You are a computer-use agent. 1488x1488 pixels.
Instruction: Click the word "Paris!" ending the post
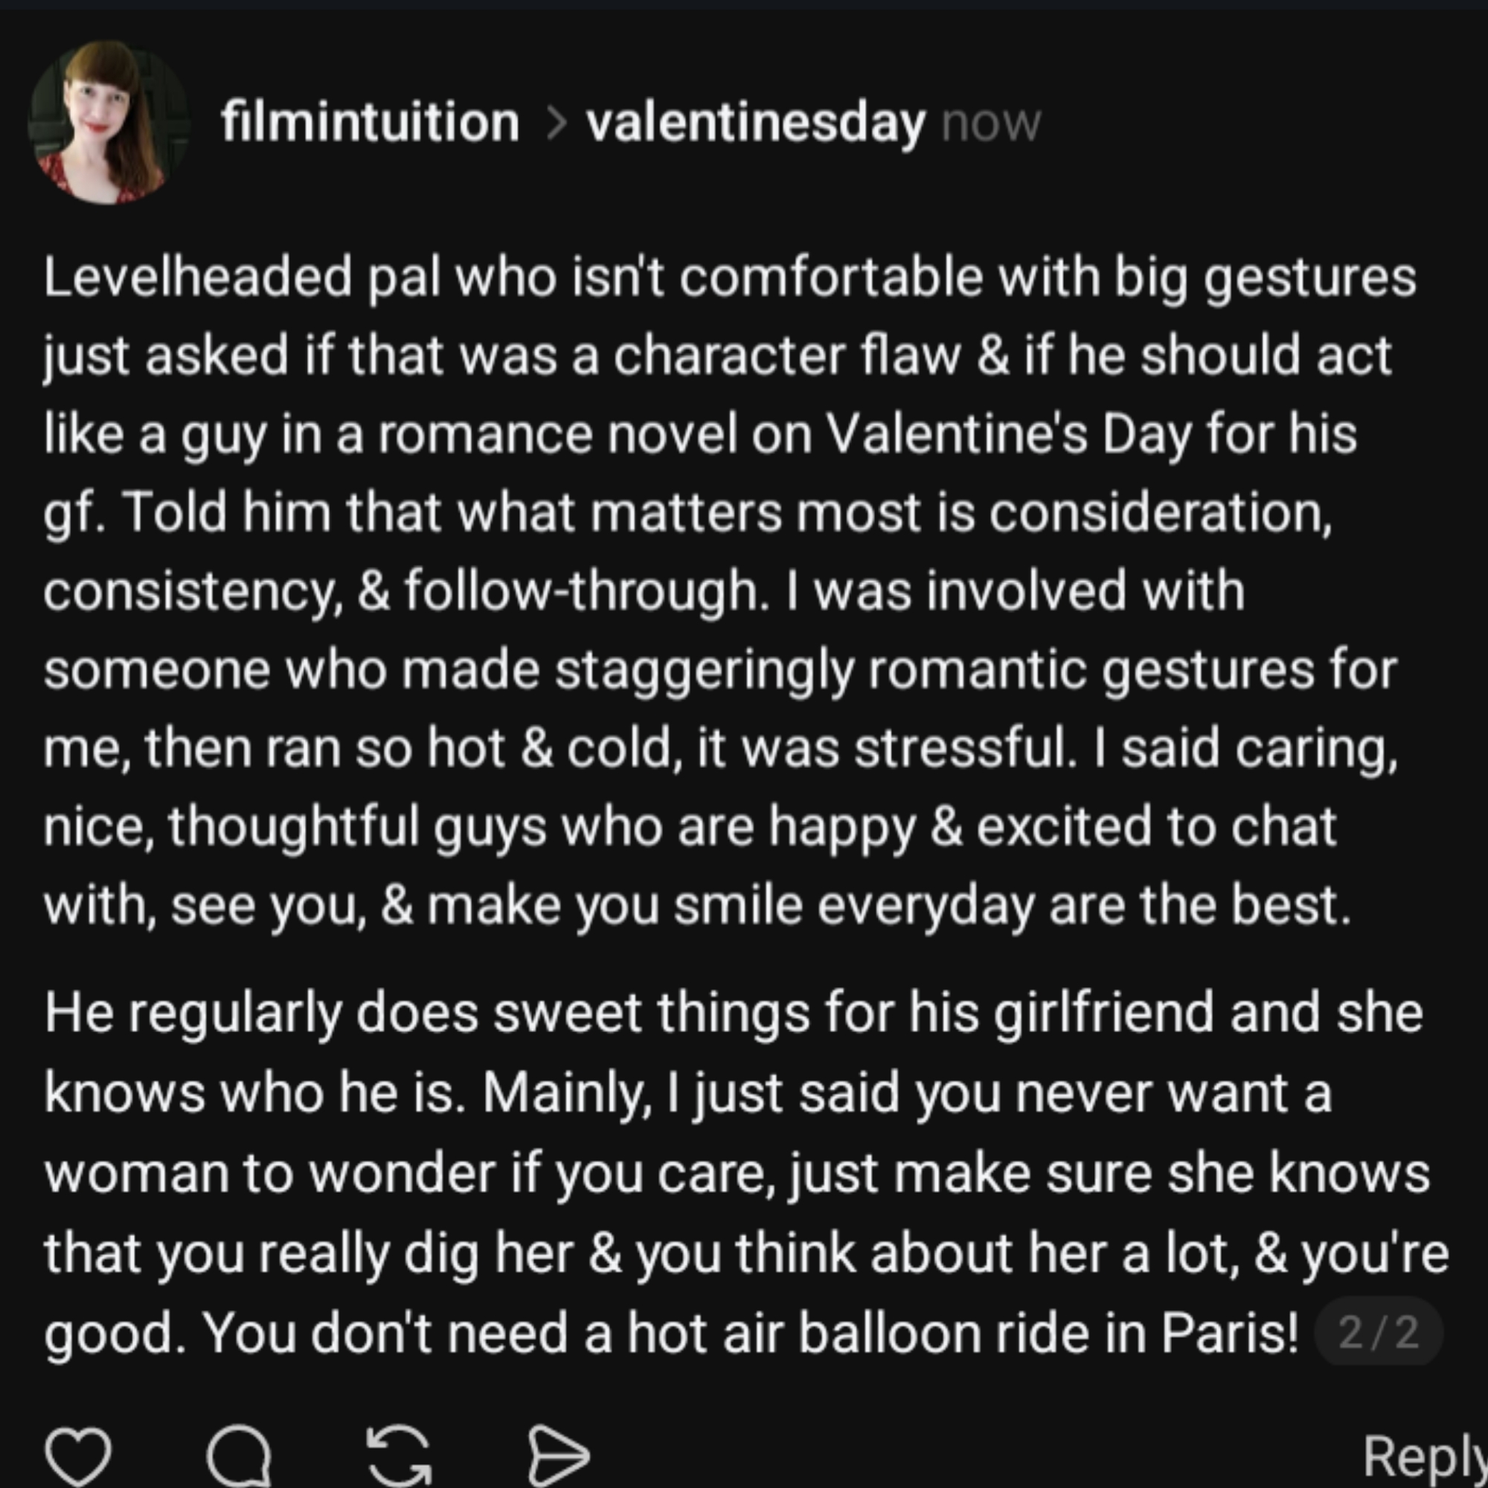click(1230, 1333)
